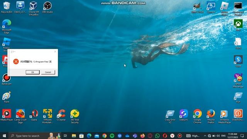The height and width of the screenshot is (139, 247).
Task: Select 360 Total Security desktop icon
Action: click(x=75, y=116)
